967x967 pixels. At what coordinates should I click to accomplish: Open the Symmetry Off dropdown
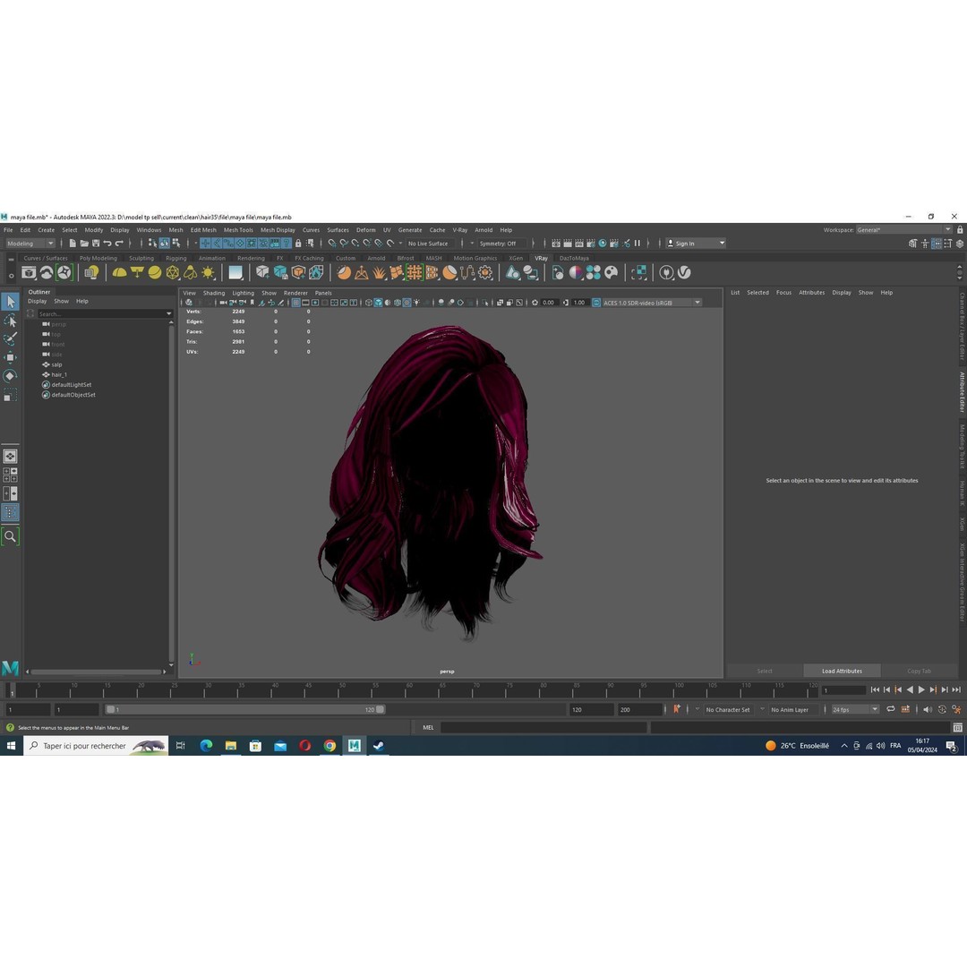click(473, 244)
